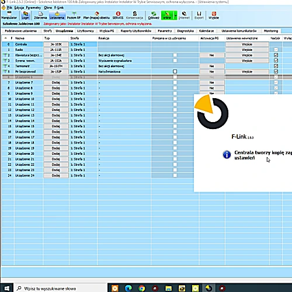Open the Manipulator toolbar icon
Screen dimensions: 292x292
click(x=9, y=15)
